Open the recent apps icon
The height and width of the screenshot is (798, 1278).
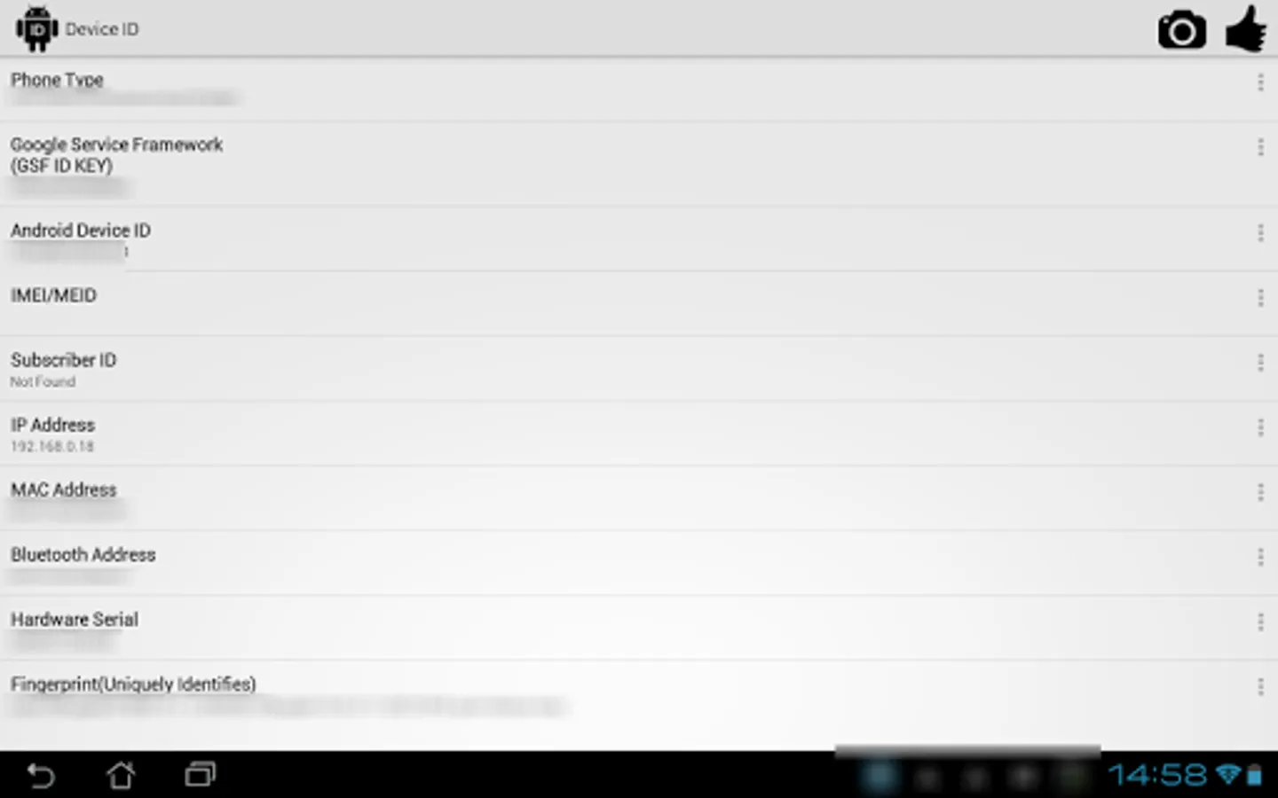pyautogui.click(x=201, y=775)
